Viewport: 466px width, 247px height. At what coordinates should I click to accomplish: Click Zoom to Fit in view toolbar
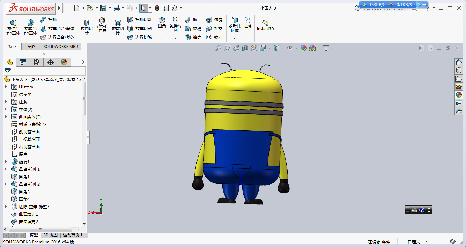click(218, 48)
